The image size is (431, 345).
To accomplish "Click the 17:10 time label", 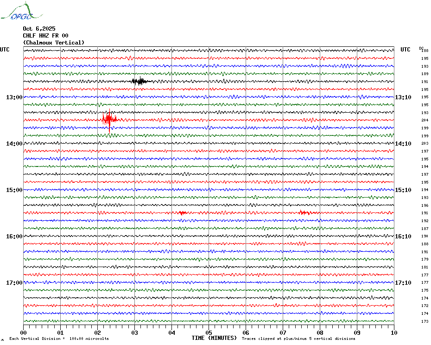I will (403, 282).
